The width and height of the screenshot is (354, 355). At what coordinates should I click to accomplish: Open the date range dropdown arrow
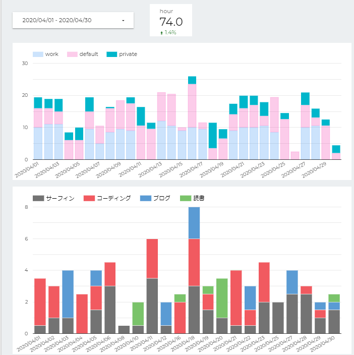click(123, 21)
